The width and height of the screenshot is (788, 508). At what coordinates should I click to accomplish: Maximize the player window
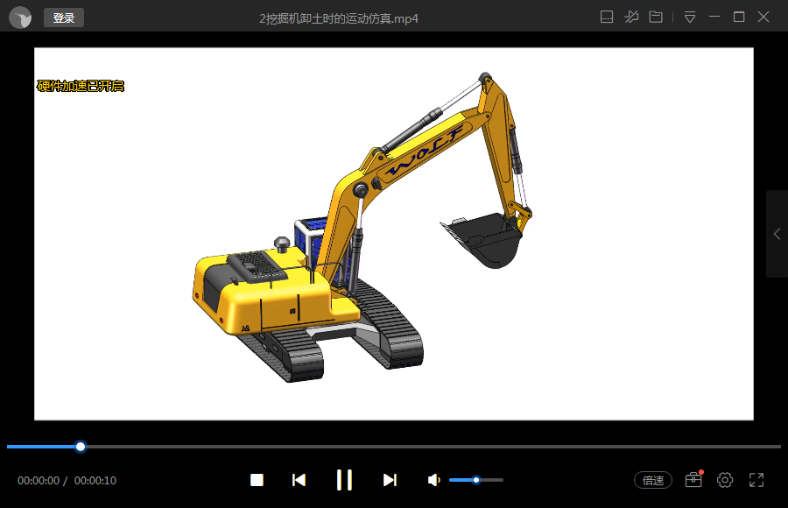coord(739,18)
